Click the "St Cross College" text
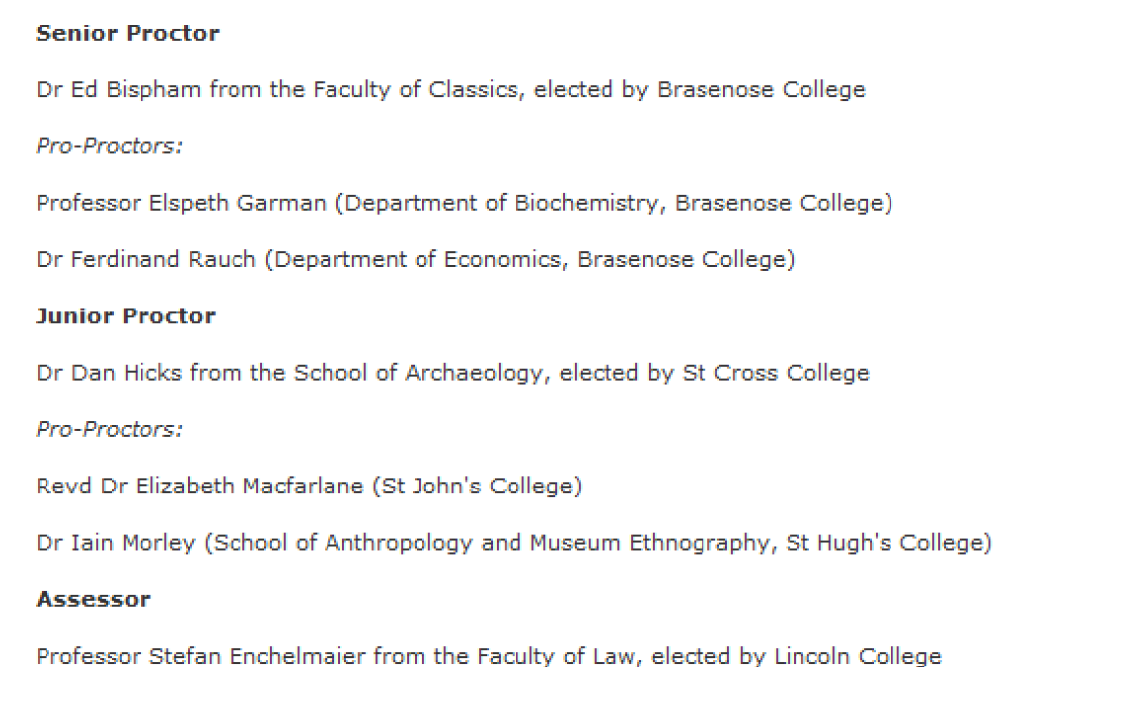This screenshot has height=711, width=1125. point(776,374)
